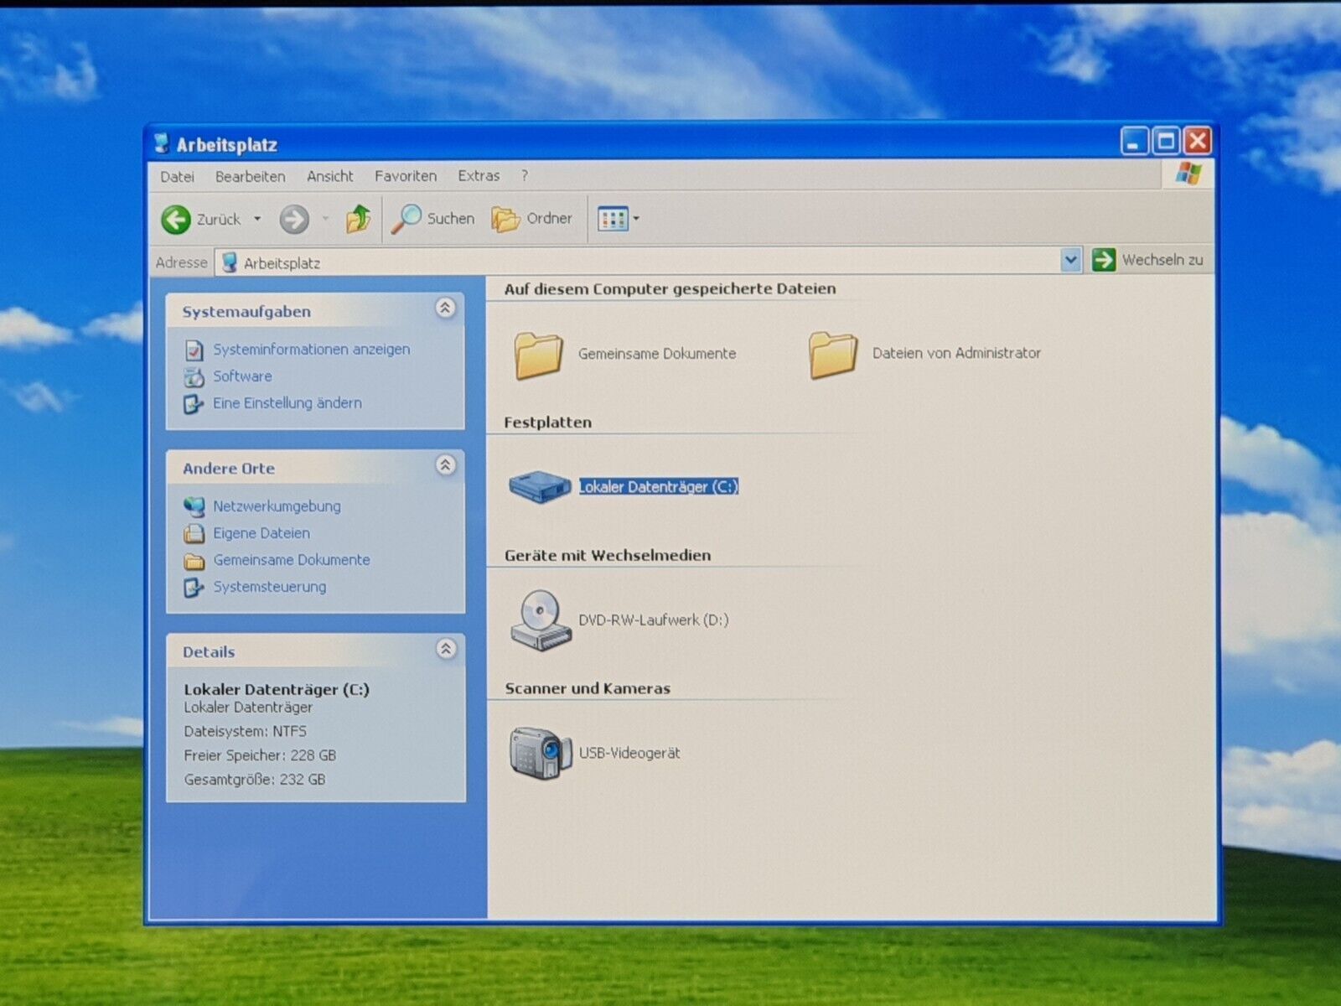
Task: Select the "Dateien von Administrator" label
Action: (x=956, y=353)
